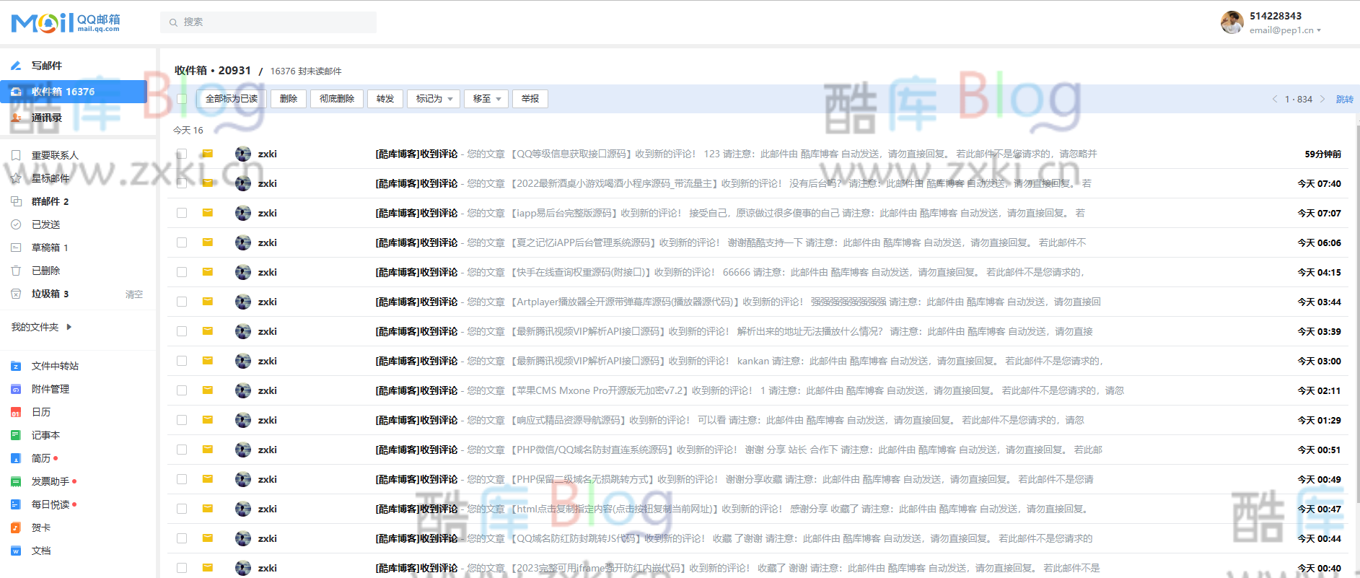Click the file transfer station icon

click(x=16, y=366)
